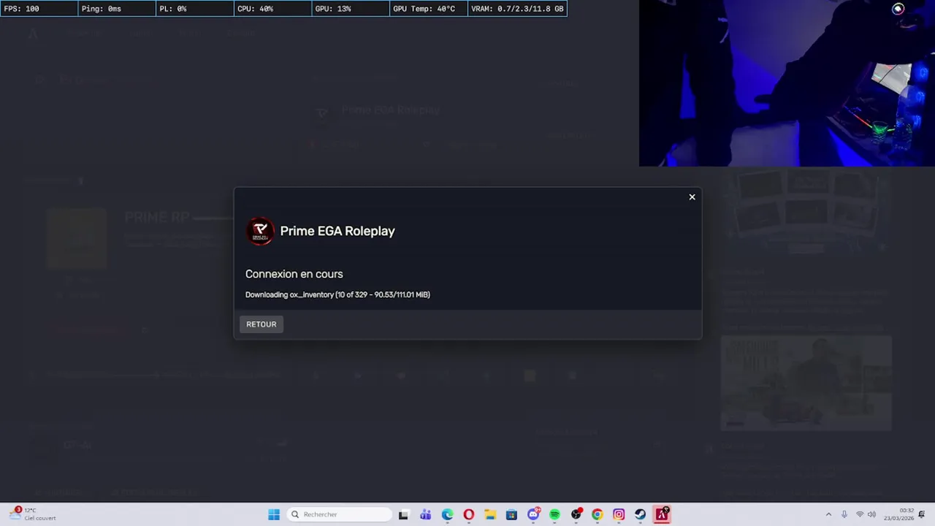Open Microsoft Store from the taskbar
The image size is (935, 526).
coord(511,514)
